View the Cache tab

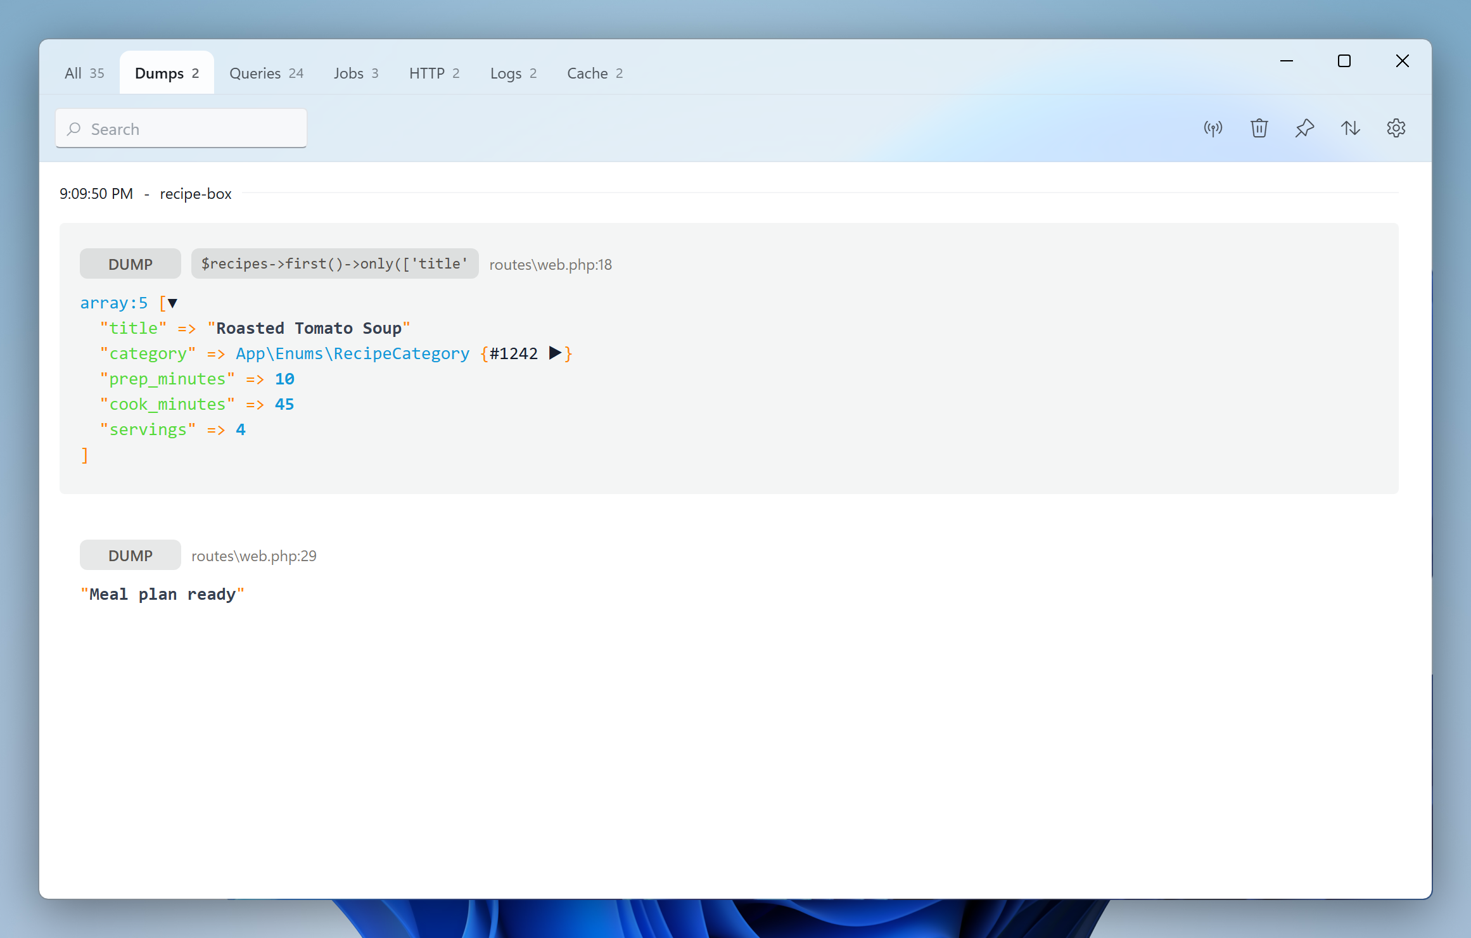pyautogui.click(x=595, y=73)
